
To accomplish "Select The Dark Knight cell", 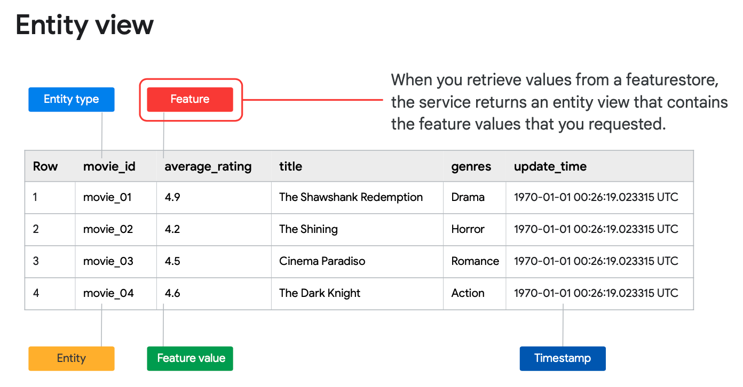I will point(319,293).
